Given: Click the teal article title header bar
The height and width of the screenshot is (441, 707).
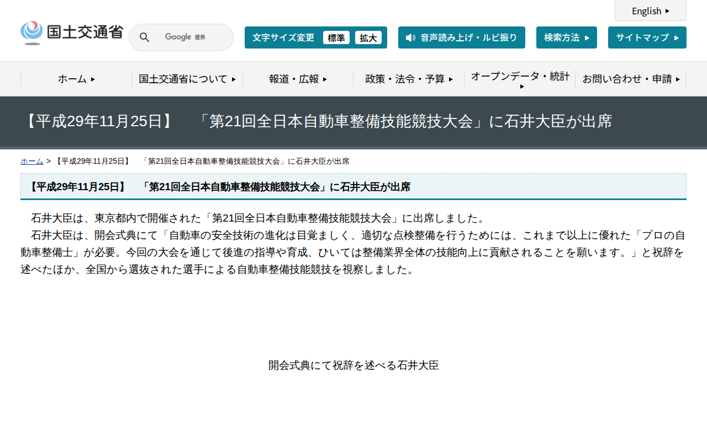Looking at the screenshot, I should (x=353, y=186).
